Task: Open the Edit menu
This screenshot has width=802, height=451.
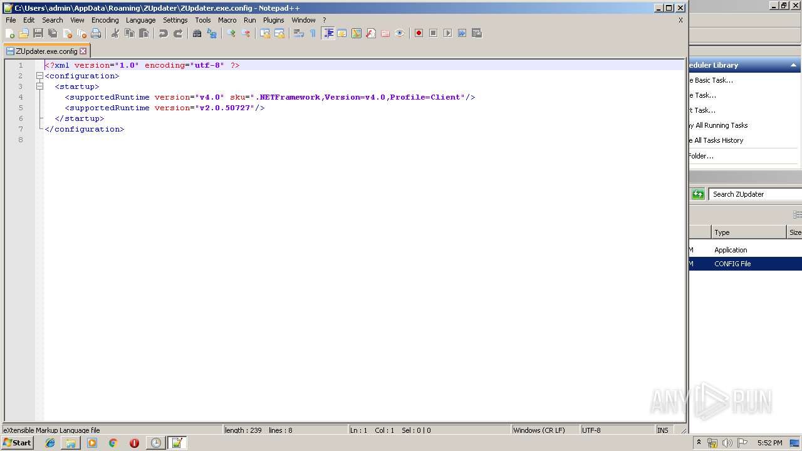Action: click(x=29, y=20)
